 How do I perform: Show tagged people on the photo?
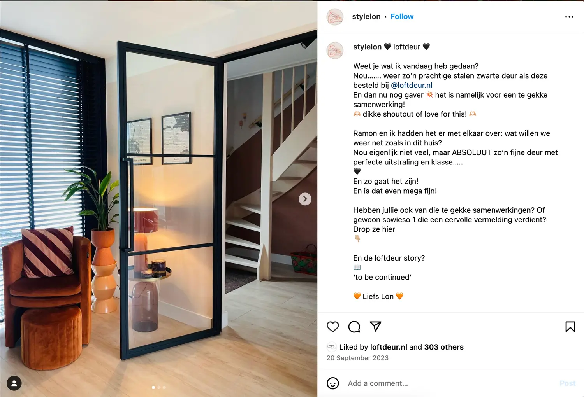pos(14,383)
